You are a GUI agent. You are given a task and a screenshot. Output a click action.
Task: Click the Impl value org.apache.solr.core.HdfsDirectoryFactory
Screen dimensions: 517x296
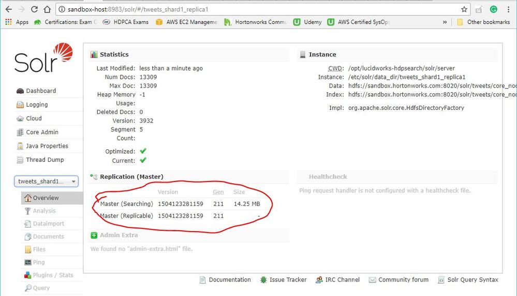tap(406, 108)
